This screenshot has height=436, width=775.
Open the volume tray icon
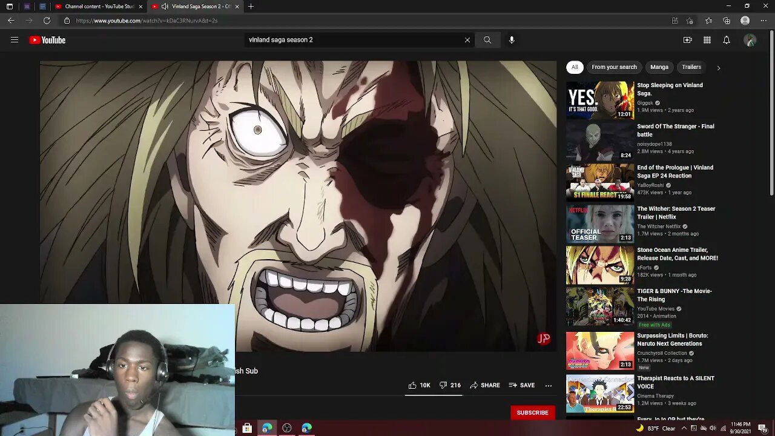pos(713,428)
